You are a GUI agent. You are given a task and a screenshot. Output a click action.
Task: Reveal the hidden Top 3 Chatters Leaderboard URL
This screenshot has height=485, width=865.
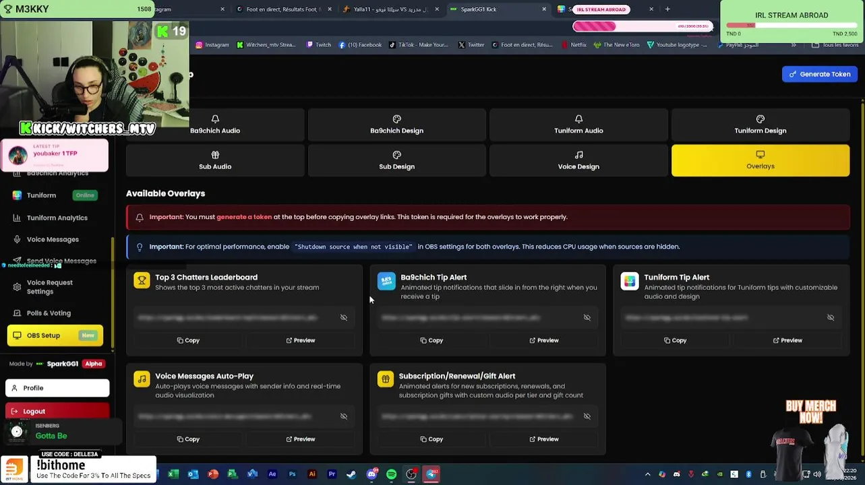(344, 317)
